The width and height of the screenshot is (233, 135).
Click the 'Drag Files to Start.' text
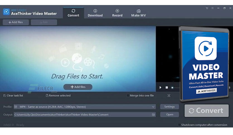click(77, 76)
